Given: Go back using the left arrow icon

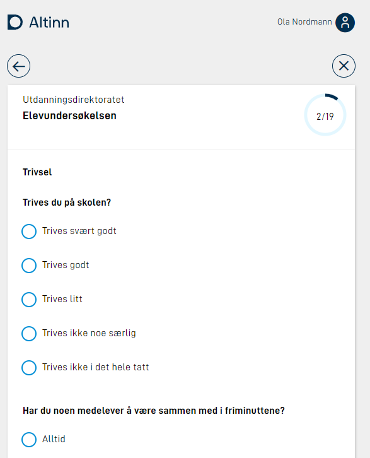Looking at the screenshot, I should coord(19,66).
